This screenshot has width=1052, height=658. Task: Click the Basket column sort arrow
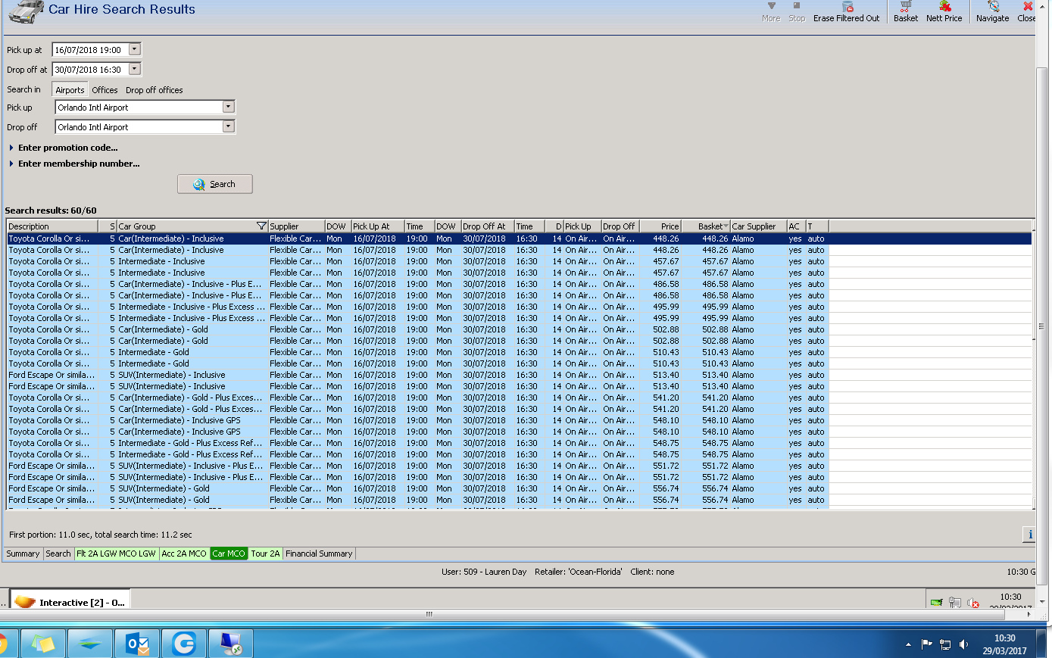tap(726, 226)
